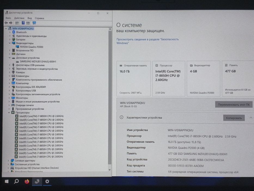Click Переименовать этот ПК button
This screenshot has width=254, height=191.
click(x=234, y=105)
